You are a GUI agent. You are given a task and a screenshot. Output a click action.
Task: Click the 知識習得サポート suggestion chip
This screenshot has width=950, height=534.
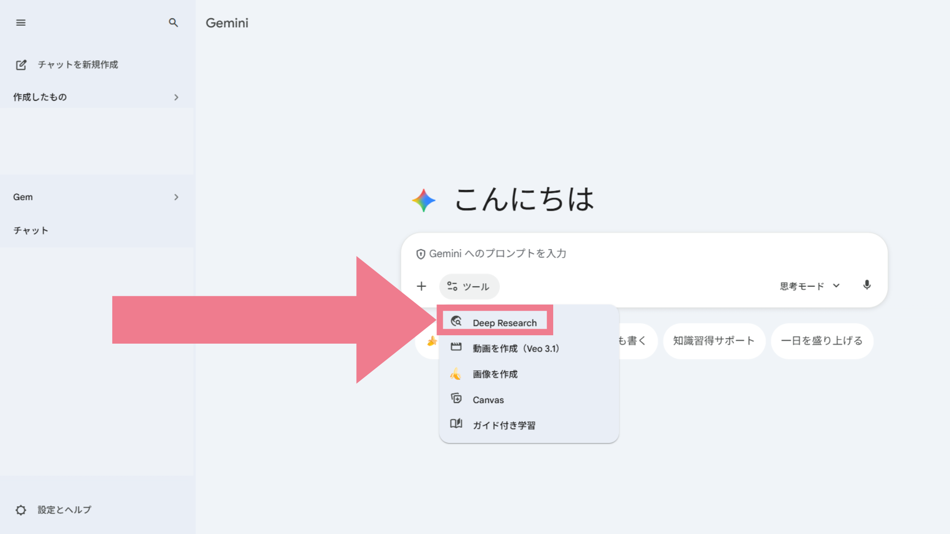click(x=713, y=341)
